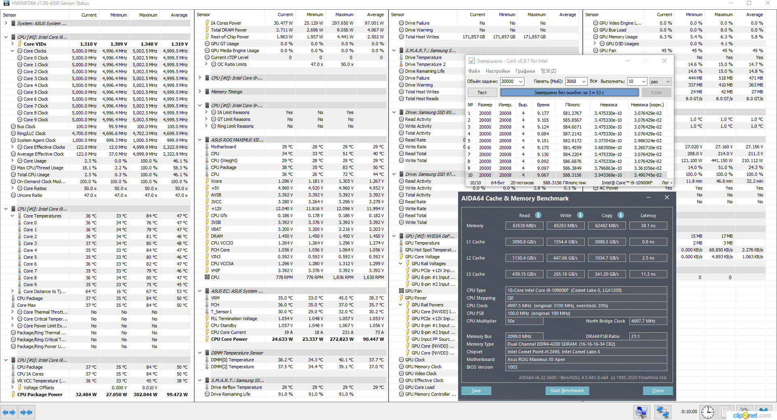Click the lightning icon beside Core VIDs
777x420 pixels.
(x=19, y=44)
